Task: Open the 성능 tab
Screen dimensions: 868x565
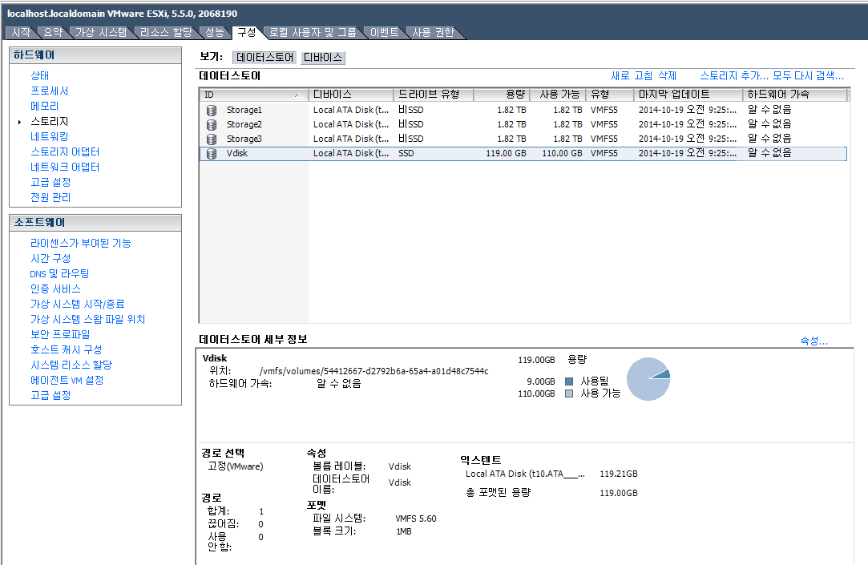Action: [x=215, y=33]
